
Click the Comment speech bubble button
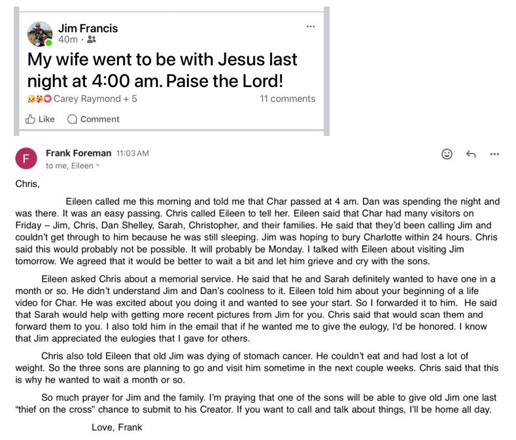93,119
